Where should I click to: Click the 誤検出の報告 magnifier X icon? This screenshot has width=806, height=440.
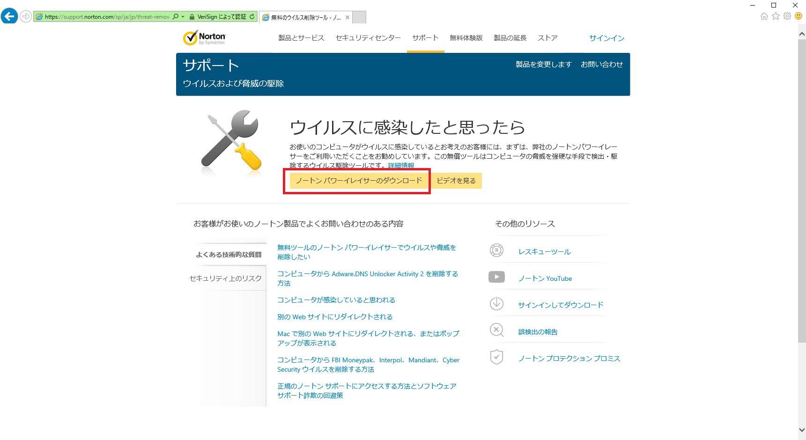497,330
